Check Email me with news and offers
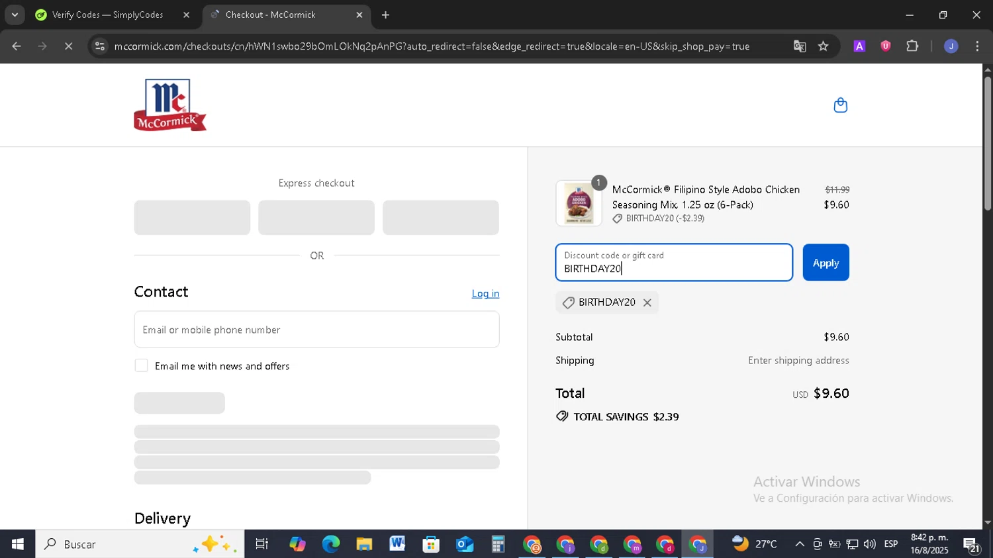 click(141, 365)
